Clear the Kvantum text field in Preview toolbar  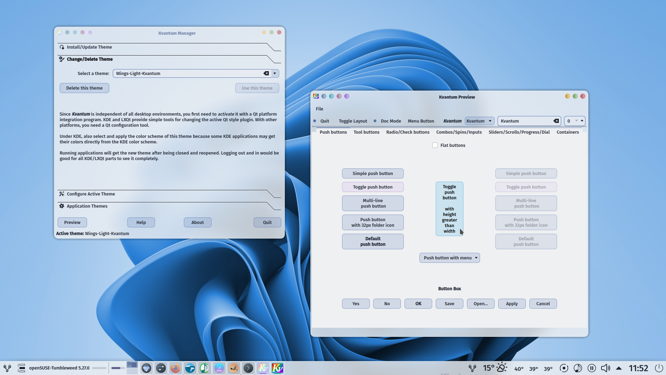(556, 121)
